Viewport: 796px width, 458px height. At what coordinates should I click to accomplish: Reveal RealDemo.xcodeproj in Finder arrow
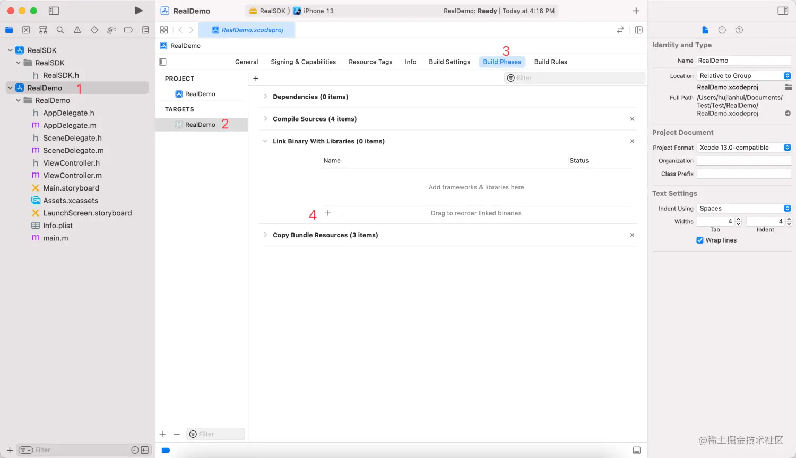(788, 113)
